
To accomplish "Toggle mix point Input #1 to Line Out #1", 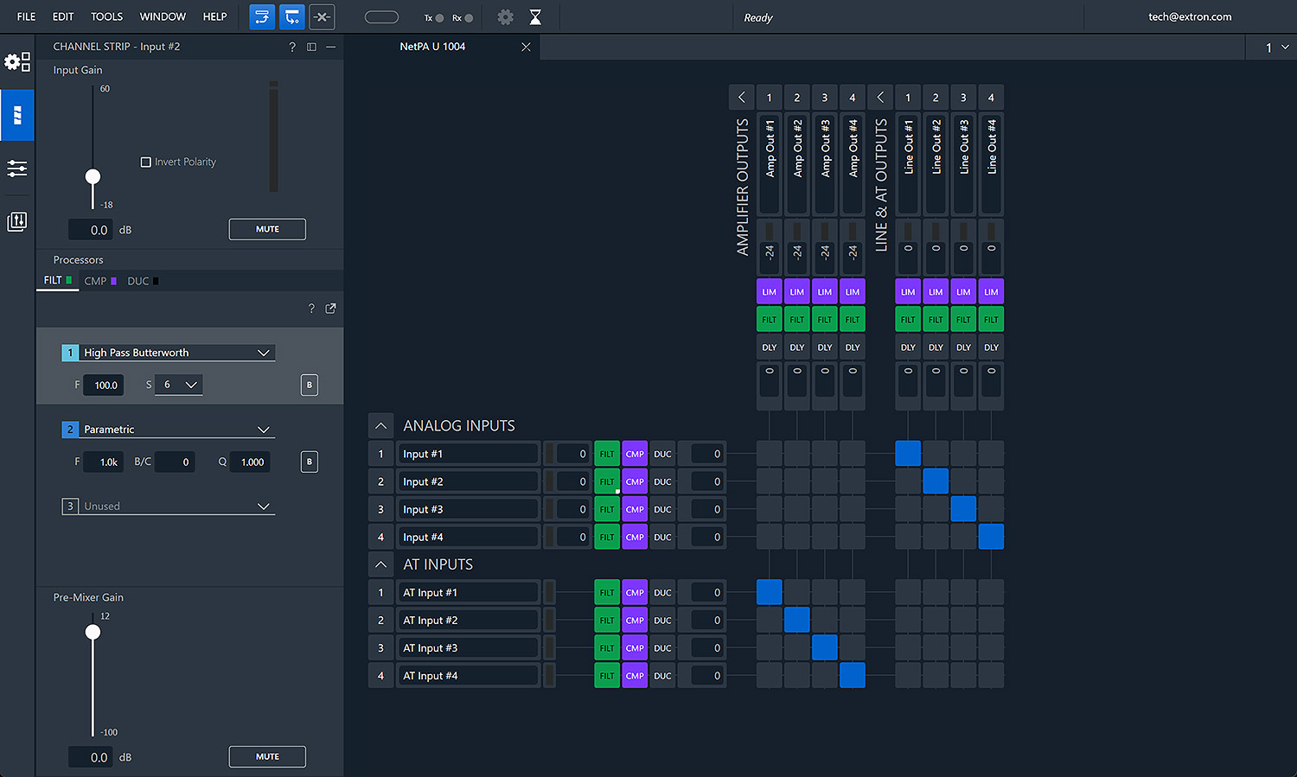I will tap(908, 454).
